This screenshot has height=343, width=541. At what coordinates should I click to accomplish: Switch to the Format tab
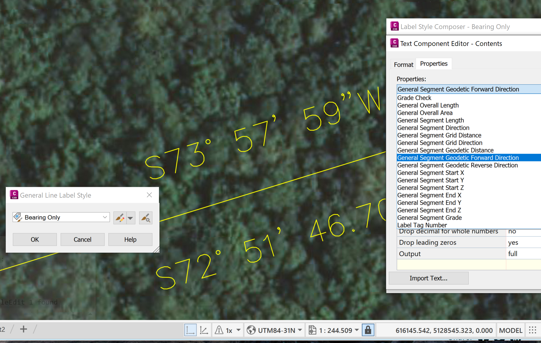point(403,65)
